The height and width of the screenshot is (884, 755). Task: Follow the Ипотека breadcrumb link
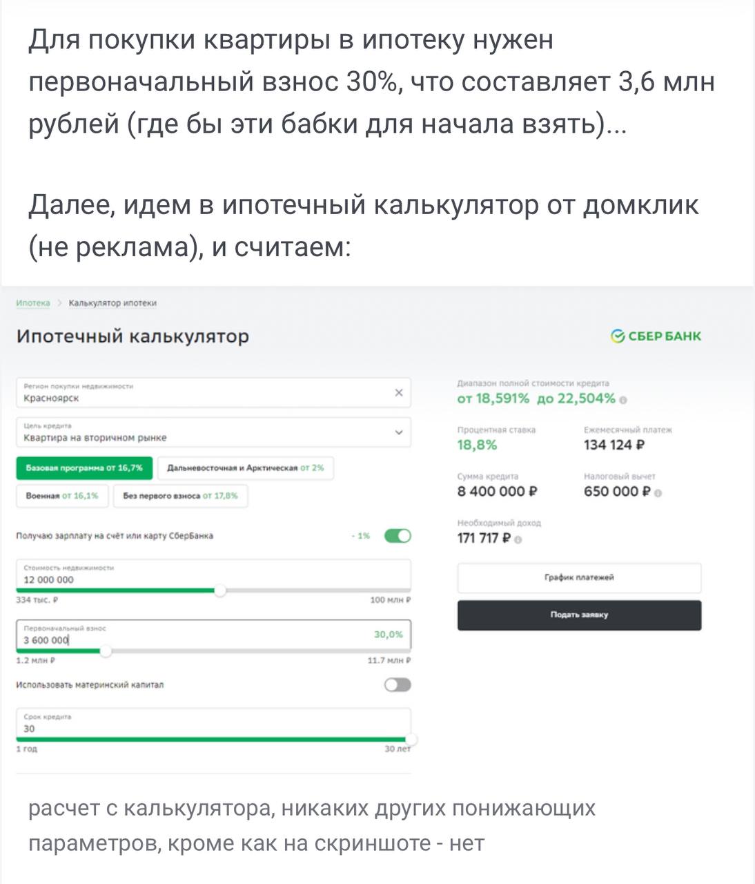pyautogui.click(x=33, y=303)
